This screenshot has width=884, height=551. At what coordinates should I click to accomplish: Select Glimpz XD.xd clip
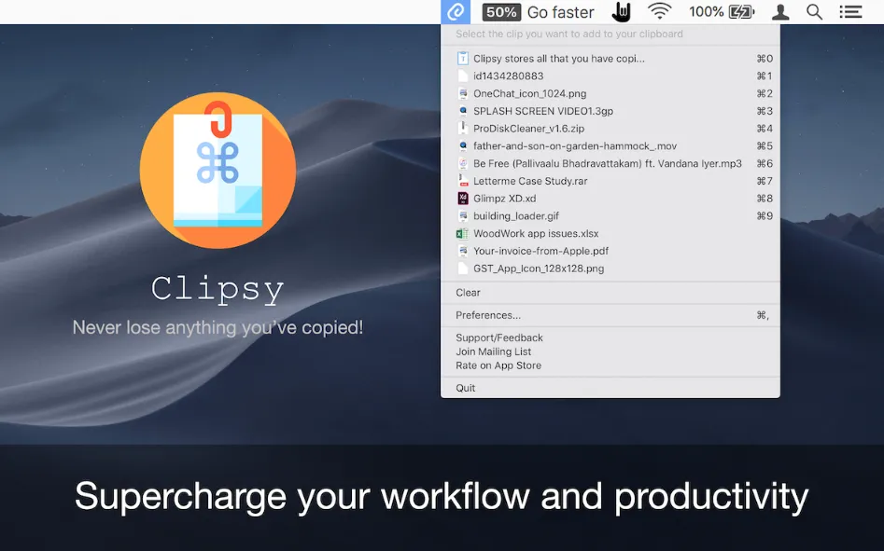tap(610, 198)
